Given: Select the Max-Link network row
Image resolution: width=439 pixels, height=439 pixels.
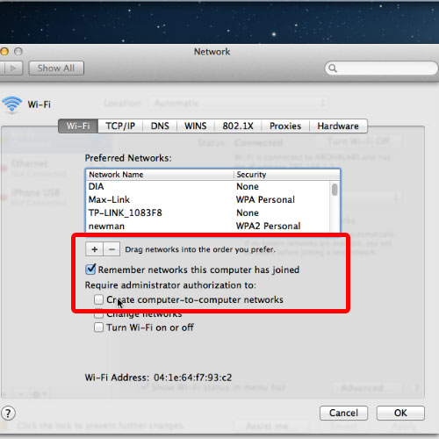Looking at the screenshot, I should click(x=208, y=199).
